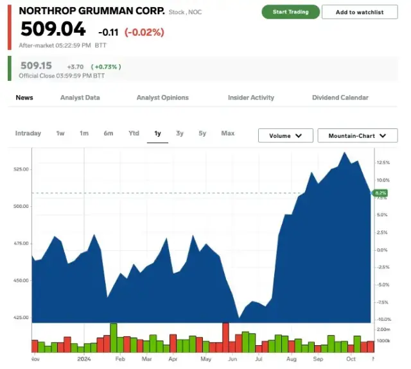Image resolution: width=411 pixels, height=369 pixels.
Task: Click the tallest red volume bar near June
Action: [225, 337]
